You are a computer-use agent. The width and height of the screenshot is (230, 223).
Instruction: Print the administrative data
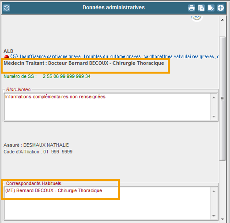(x=192, y=8)
